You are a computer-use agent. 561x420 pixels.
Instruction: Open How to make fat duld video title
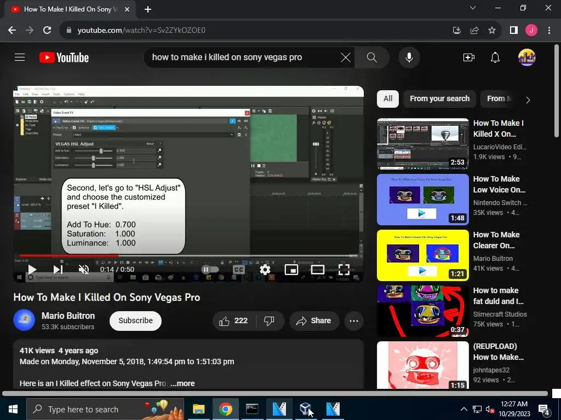[498, 296]
